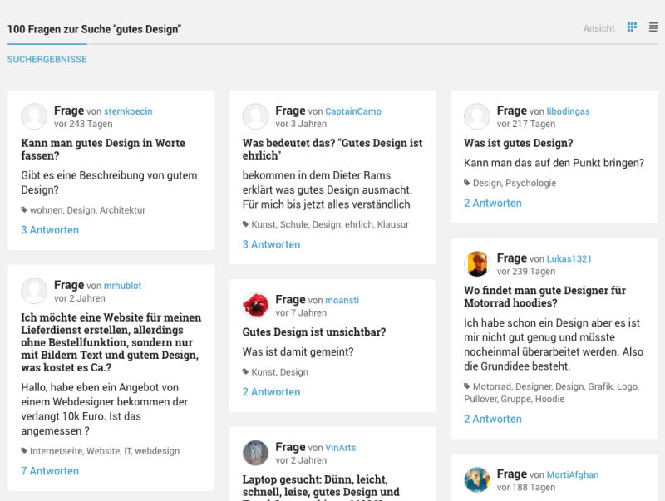Screen dimensions: 665x501
Task: Open question about Motorrad hoodies designers
Action: coord(544,297)
